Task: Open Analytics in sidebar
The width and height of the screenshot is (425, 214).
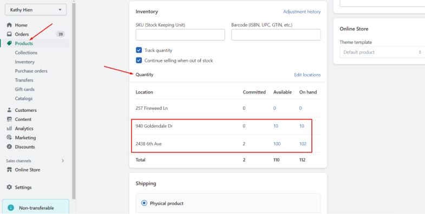Action: [24, 129]
